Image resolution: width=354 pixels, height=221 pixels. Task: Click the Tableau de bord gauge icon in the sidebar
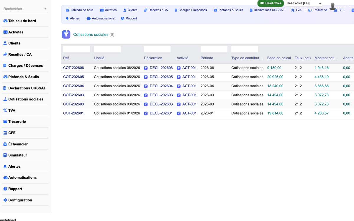pos(5,21)
